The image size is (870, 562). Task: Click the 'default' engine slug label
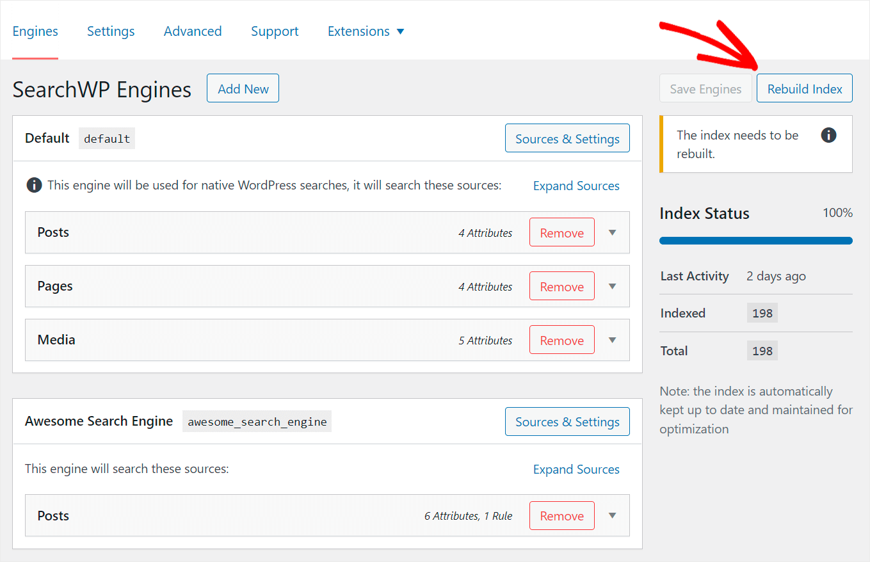[x=107, y=138]
